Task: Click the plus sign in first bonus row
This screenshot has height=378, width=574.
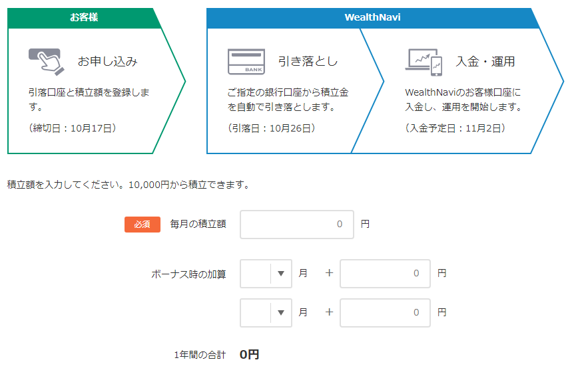Action: click(329, 273)
